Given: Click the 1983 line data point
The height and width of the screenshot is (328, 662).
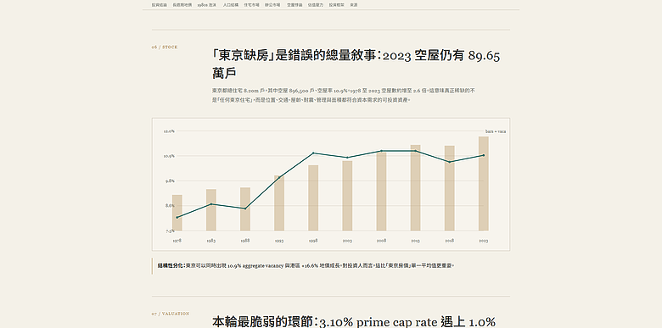Looking at the screenshot, I should 211,204.
